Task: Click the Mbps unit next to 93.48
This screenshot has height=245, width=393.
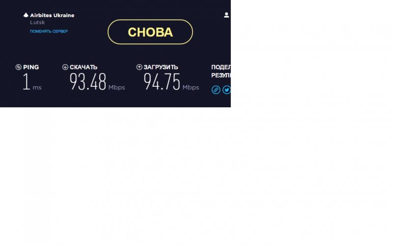Action: pos(116,88)
